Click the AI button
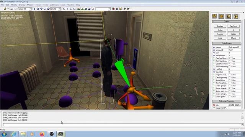The image size is (245, 137). [x=234, y=30]
